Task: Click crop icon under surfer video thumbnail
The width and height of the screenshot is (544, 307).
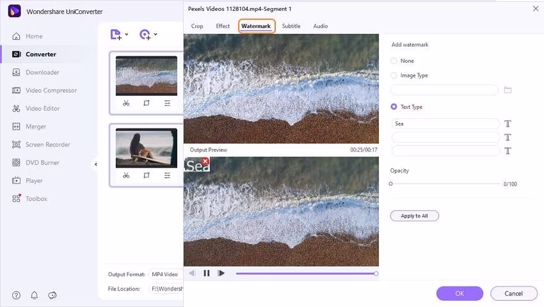Action: tap(147, 175)
